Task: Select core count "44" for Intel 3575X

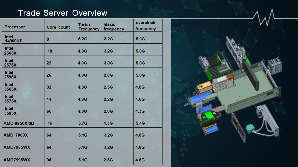Action: (x=49, y=99)
